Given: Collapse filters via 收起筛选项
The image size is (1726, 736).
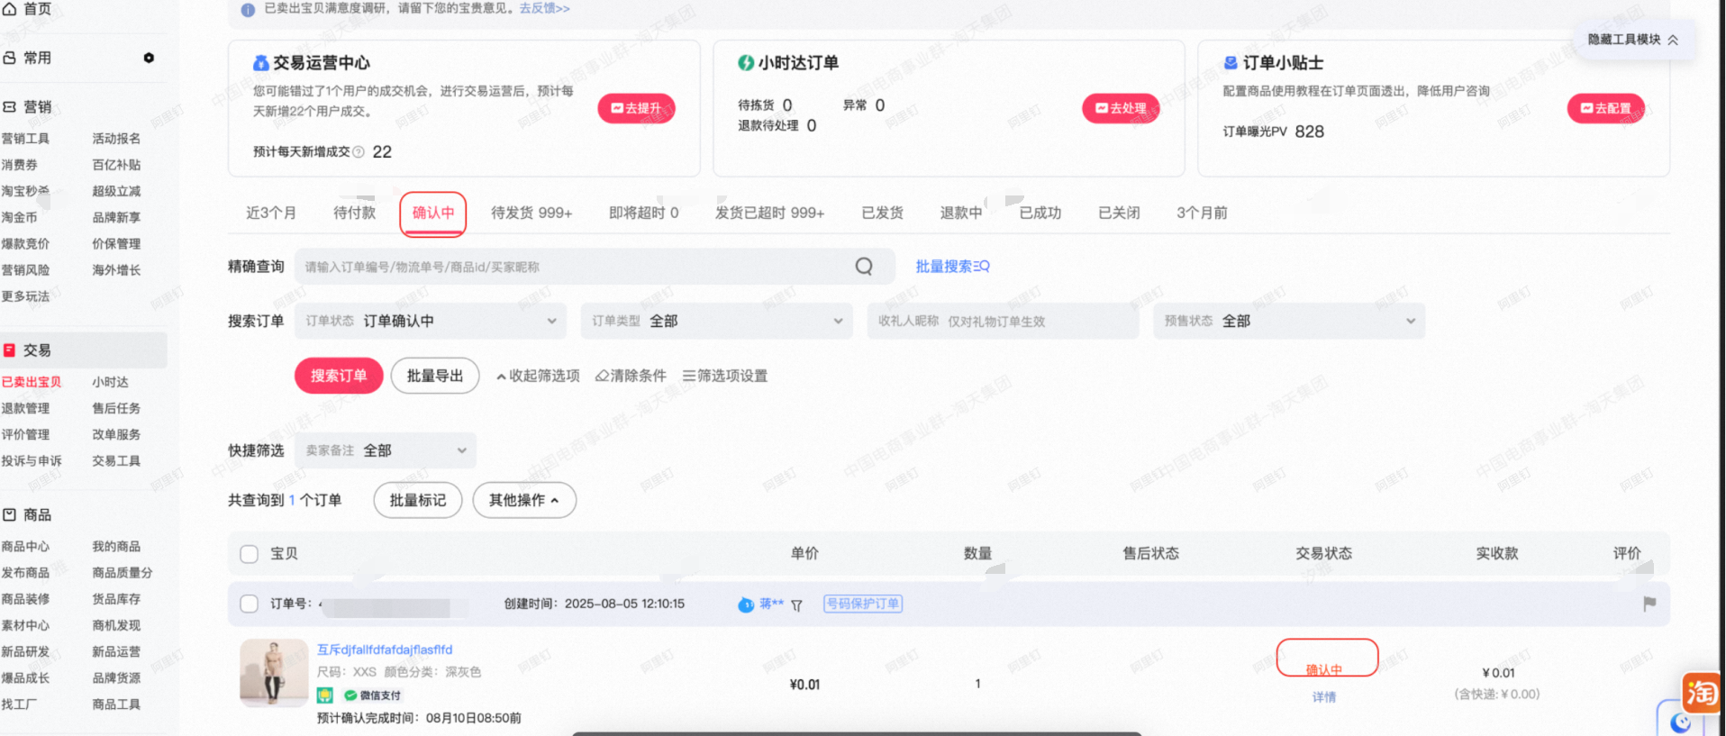Looking at the screenshot, I should pos(538,376).
